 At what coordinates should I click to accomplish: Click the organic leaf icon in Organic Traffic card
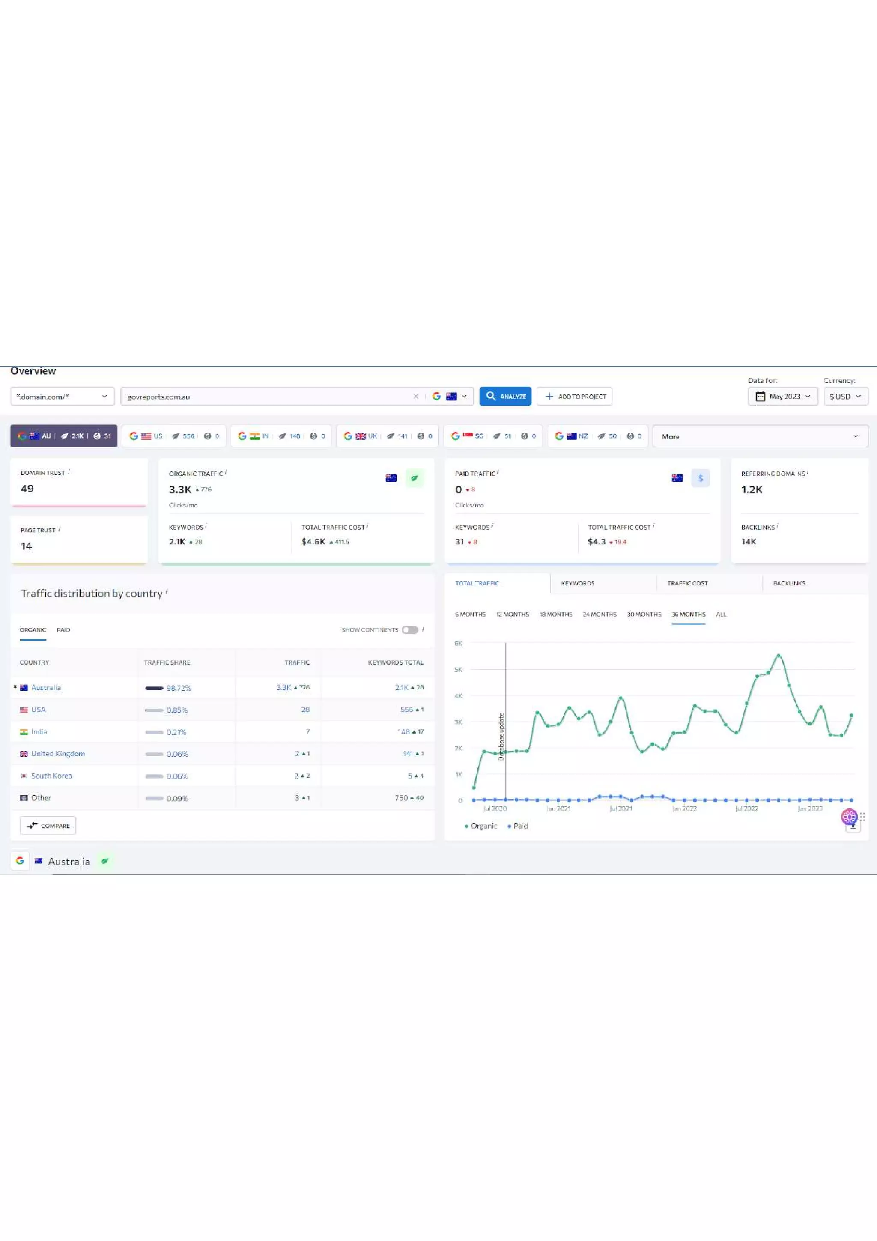(x=415, y=478)
